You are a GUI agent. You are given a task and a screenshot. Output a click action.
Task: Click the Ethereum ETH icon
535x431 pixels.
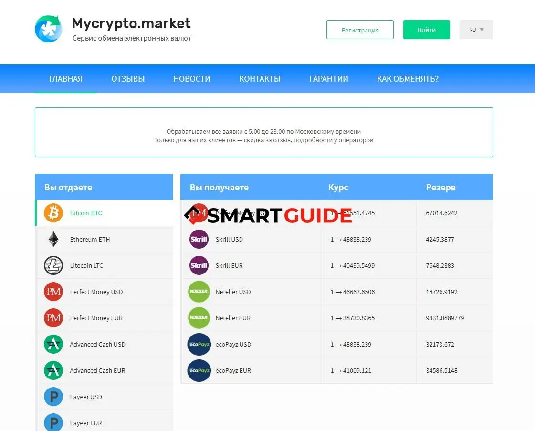53,239
